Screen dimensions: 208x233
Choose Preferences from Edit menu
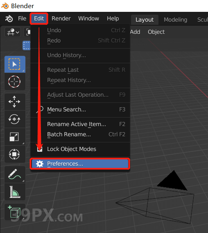(80, 164)
